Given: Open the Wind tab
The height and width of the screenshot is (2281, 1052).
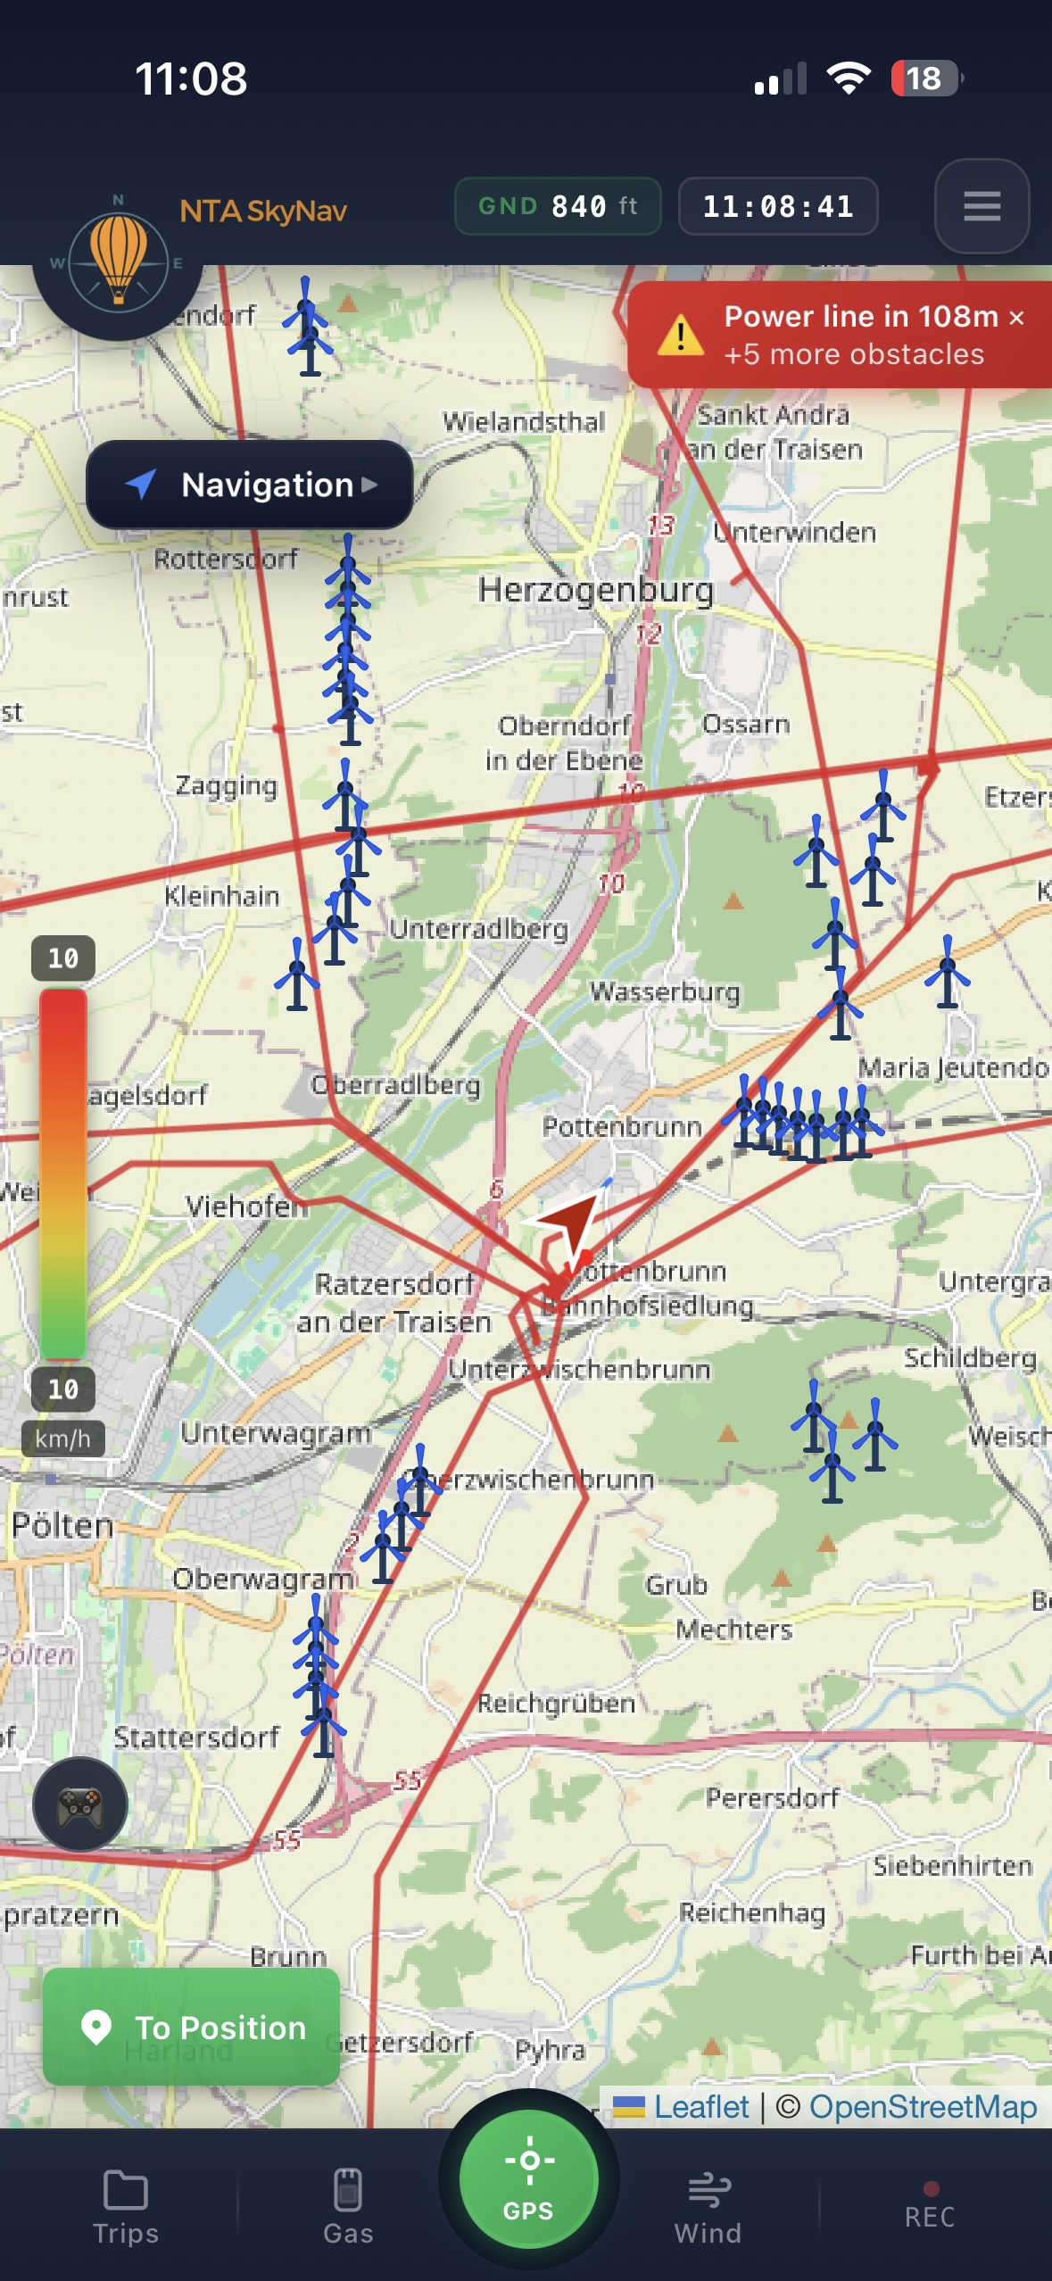Looking at the screenshot, I should pos(708,2204).
